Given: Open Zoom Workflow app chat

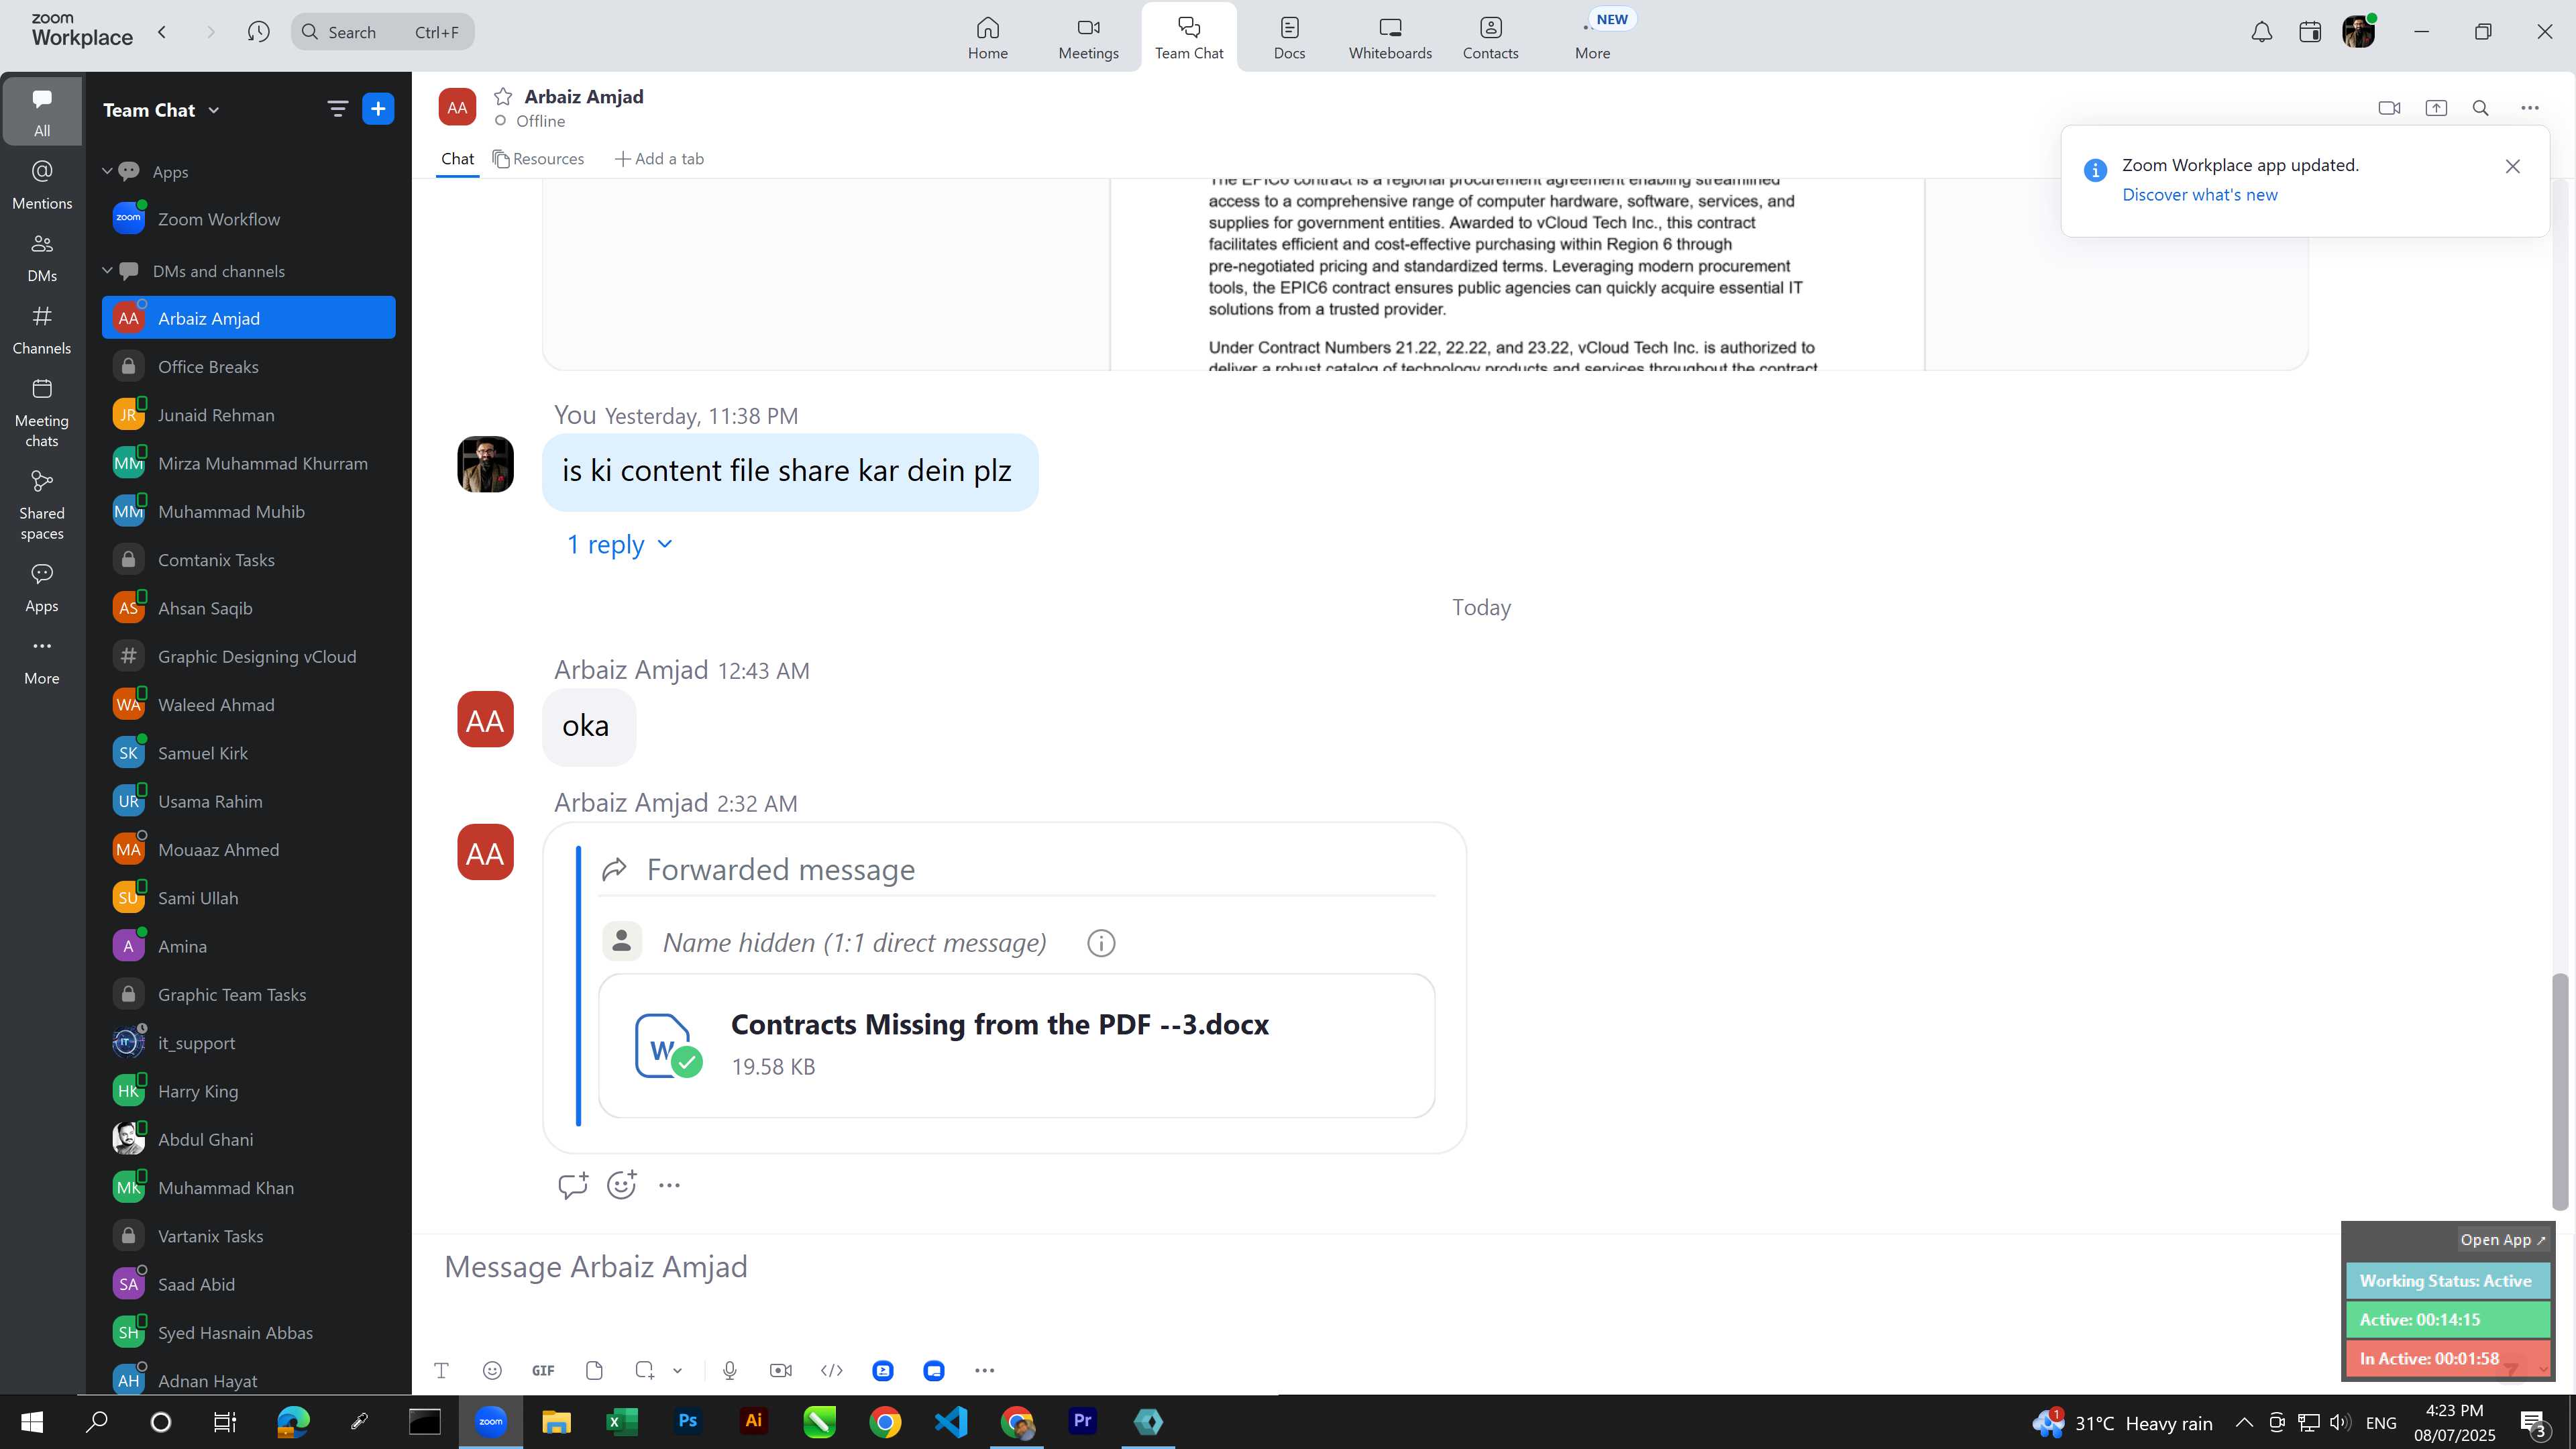Looking at the screenshot, I should tap(248, 219).
